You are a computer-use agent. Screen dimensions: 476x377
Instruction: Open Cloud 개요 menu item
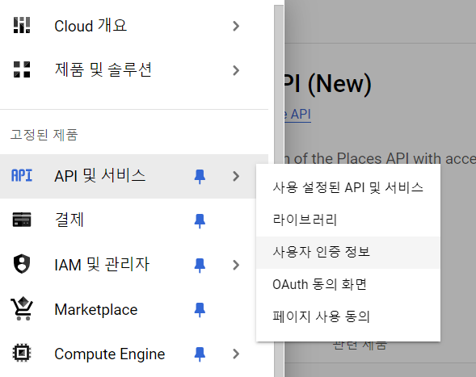(134, 26)
